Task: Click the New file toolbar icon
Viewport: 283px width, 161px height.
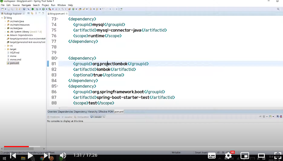Action: tap(2, 9)
